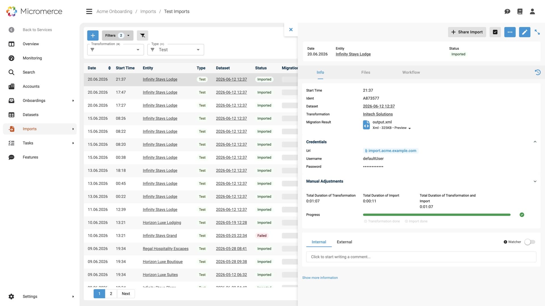
Task: Click the Watcher info icon
Action: pyautogui.click(x=505, y=242)
